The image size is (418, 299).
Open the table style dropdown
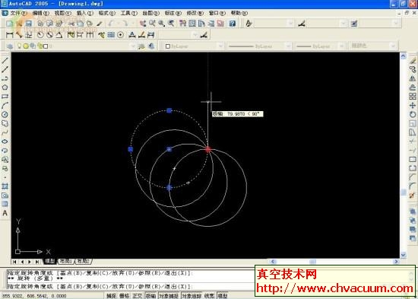coord(379,24)
